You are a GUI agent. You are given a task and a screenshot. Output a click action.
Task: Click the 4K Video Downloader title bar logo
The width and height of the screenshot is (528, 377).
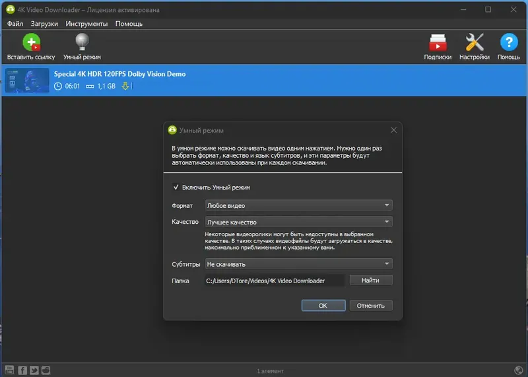pyautogui.click(x=11, y=9)
